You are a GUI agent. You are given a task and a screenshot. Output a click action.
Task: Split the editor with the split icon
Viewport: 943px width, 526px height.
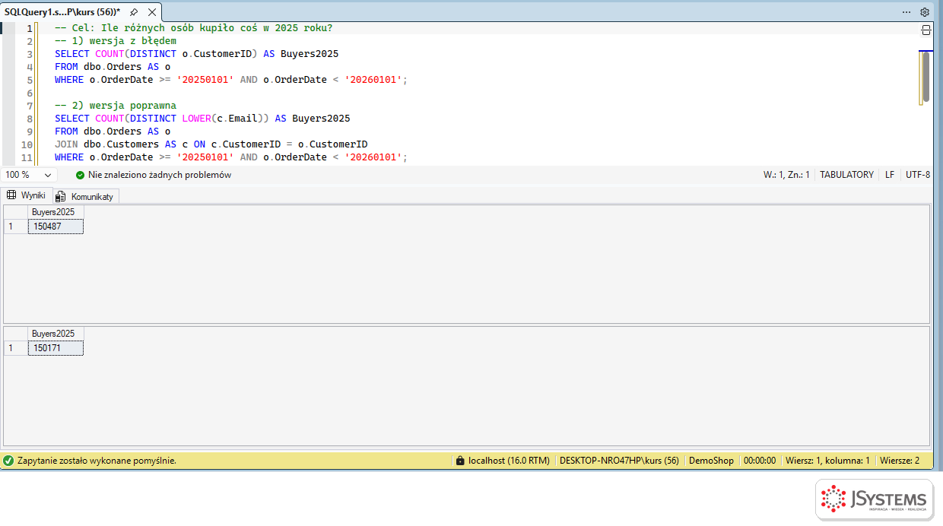[x=926, y=30]
